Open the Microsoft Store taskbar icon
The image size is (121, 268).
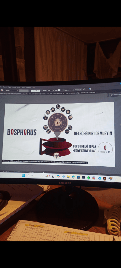pyautogui.click(x=78, y=177)
